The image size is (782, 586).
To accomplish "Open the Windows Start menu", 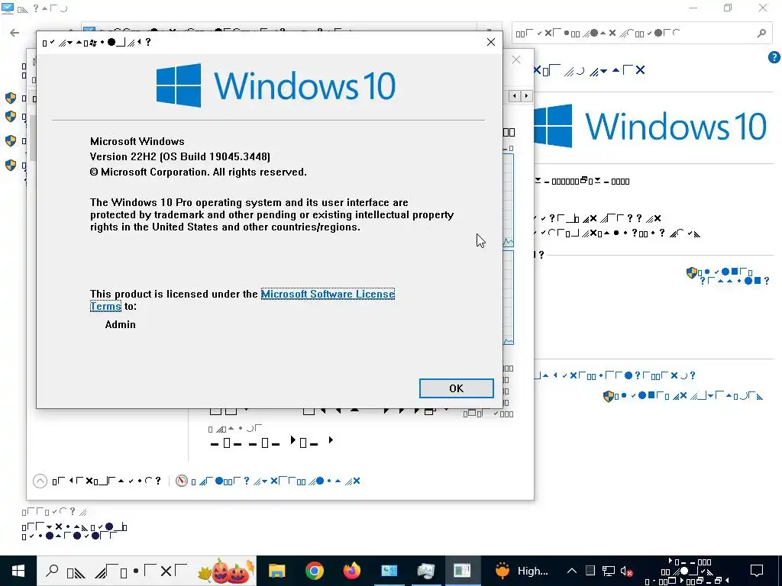I will coord(18,571).
